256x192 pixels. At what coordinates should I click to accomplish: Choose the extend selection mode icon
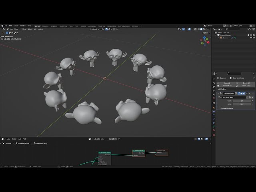tap(10, 33)
